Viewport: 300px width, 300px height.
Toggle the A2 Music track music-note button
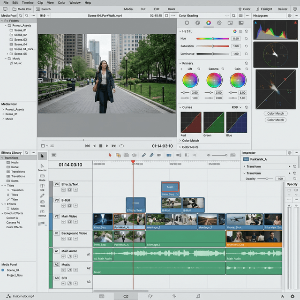pos(70,270)
